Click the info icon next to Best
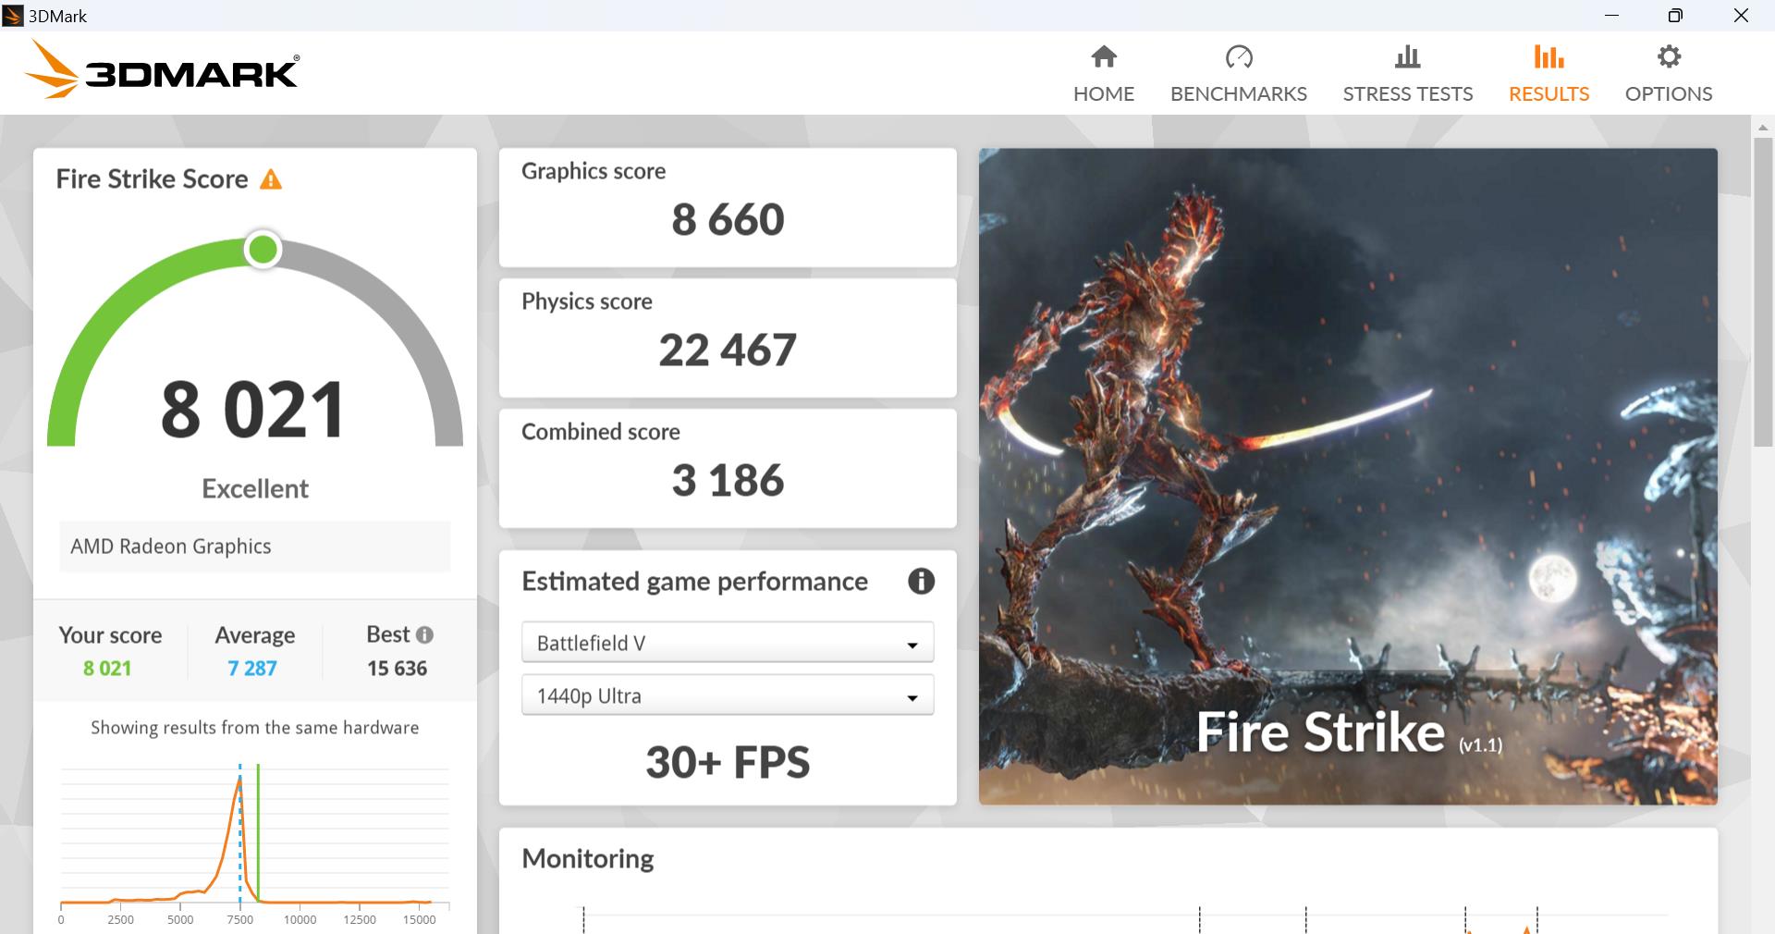Viewport: 1775px width, 934px height. click(424, 634)
